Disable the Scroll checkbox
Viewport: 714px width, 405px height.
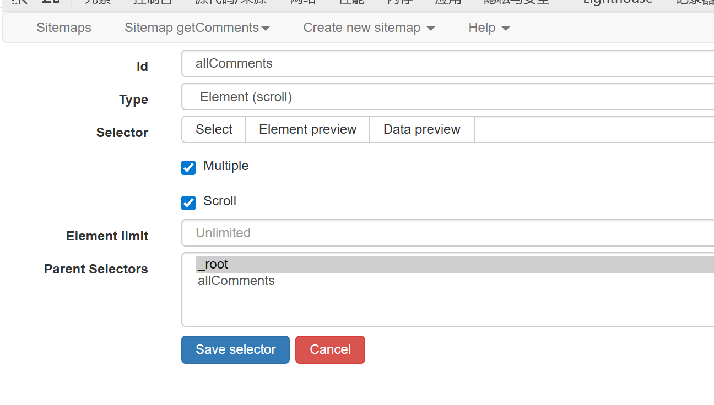tap(188, 203)
